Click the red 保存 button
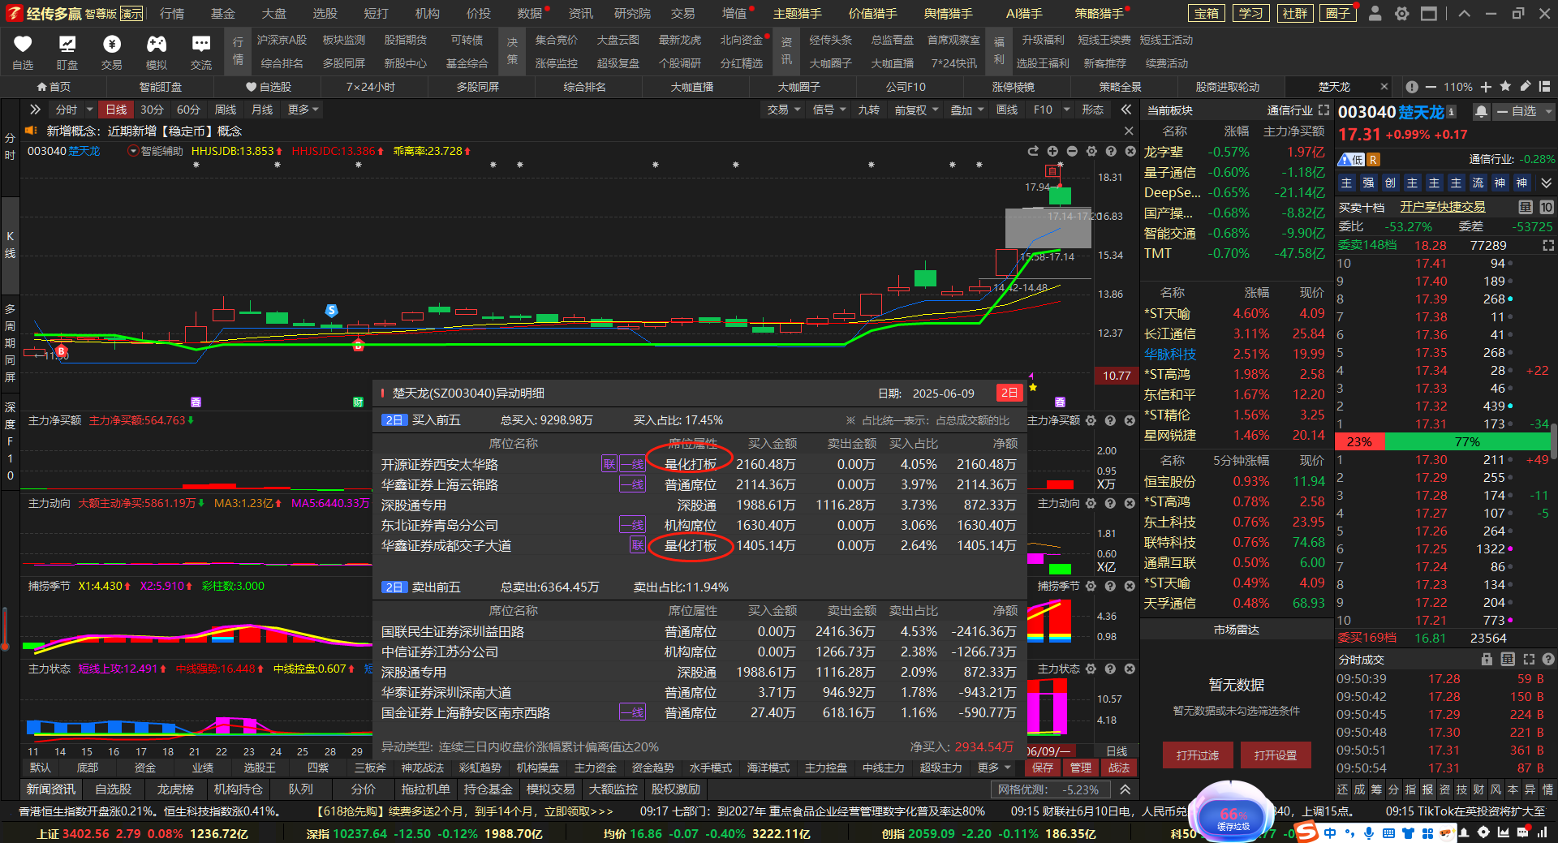Screen dimensions: 1558x843 [x=1042, y=768]
